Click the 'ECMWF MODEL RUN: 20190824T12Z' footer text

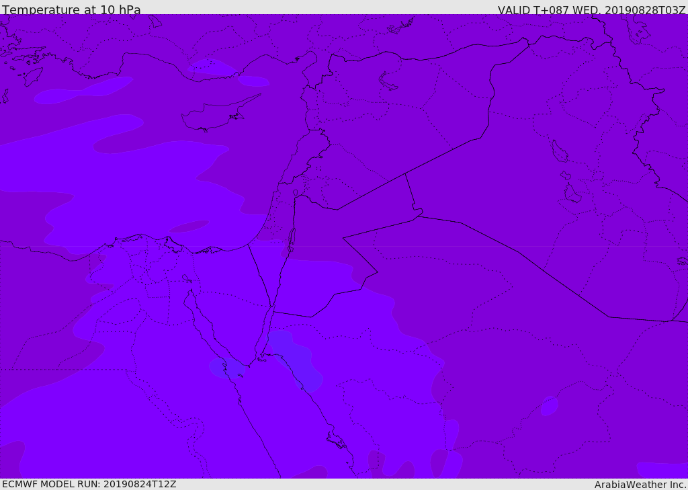tap(89, 484)
